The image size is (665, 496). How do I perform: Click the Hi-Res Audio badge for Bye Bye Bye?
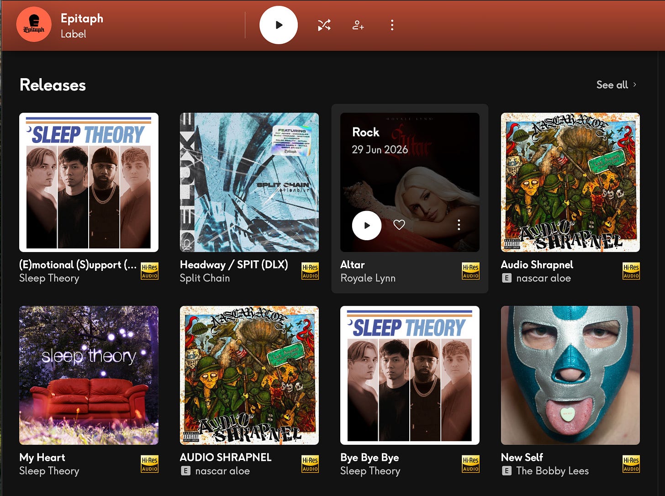tap(471, 464)
